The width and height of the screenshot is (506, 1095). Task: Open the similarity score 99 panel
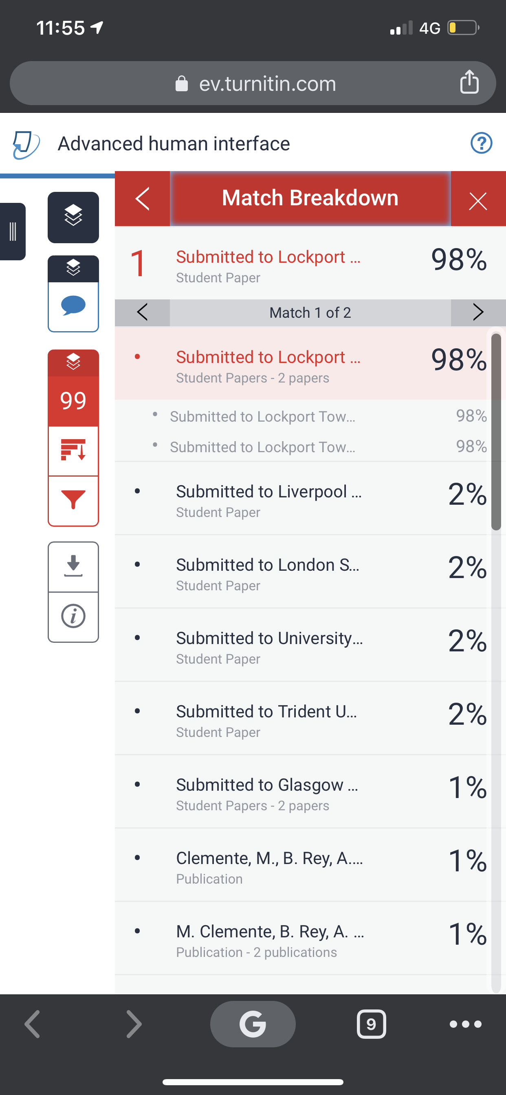73,400
